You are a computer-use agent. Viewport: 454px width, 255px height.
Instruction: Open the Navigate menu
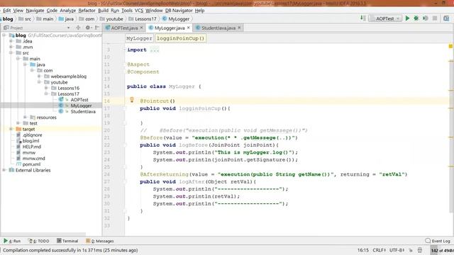(35, 11)
